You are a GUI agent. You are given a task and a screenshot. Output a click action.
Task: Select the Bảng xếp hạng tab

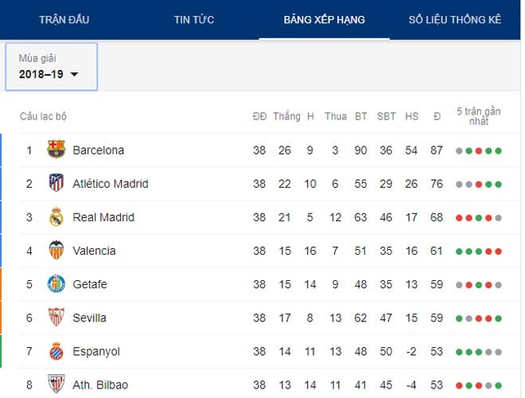click(x=324, y=19)
